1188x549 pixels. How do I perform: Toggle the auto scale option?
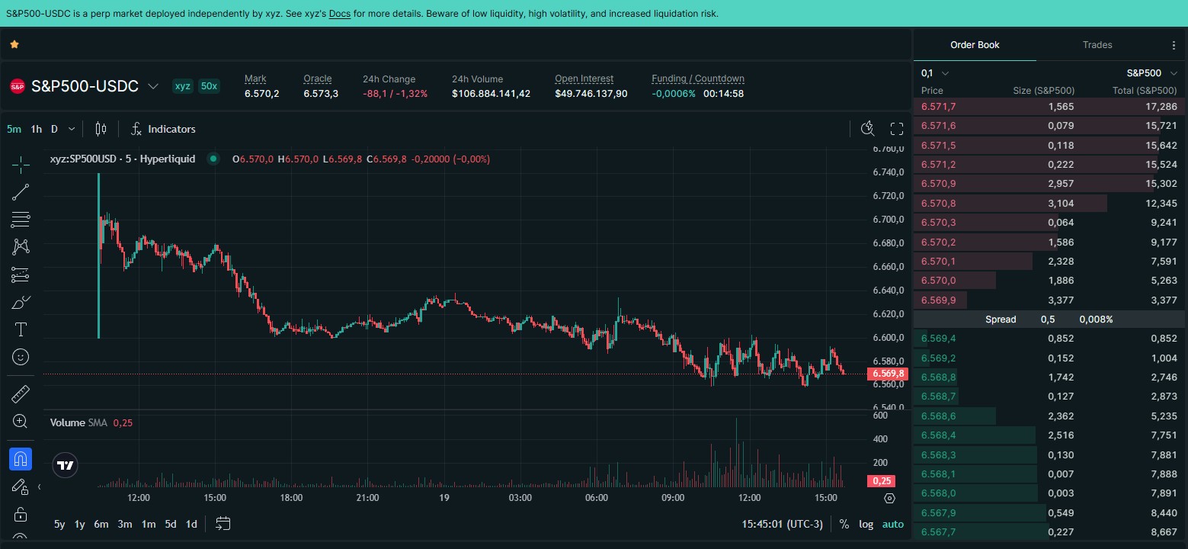point(892,524)
